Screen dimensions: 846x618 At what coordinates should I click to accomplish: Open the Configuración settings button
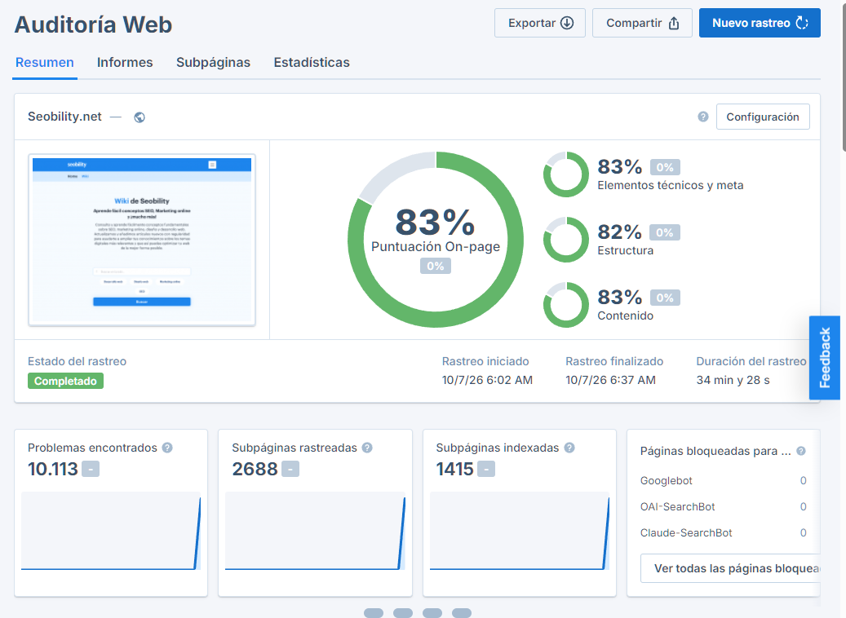tap(763, 117)
